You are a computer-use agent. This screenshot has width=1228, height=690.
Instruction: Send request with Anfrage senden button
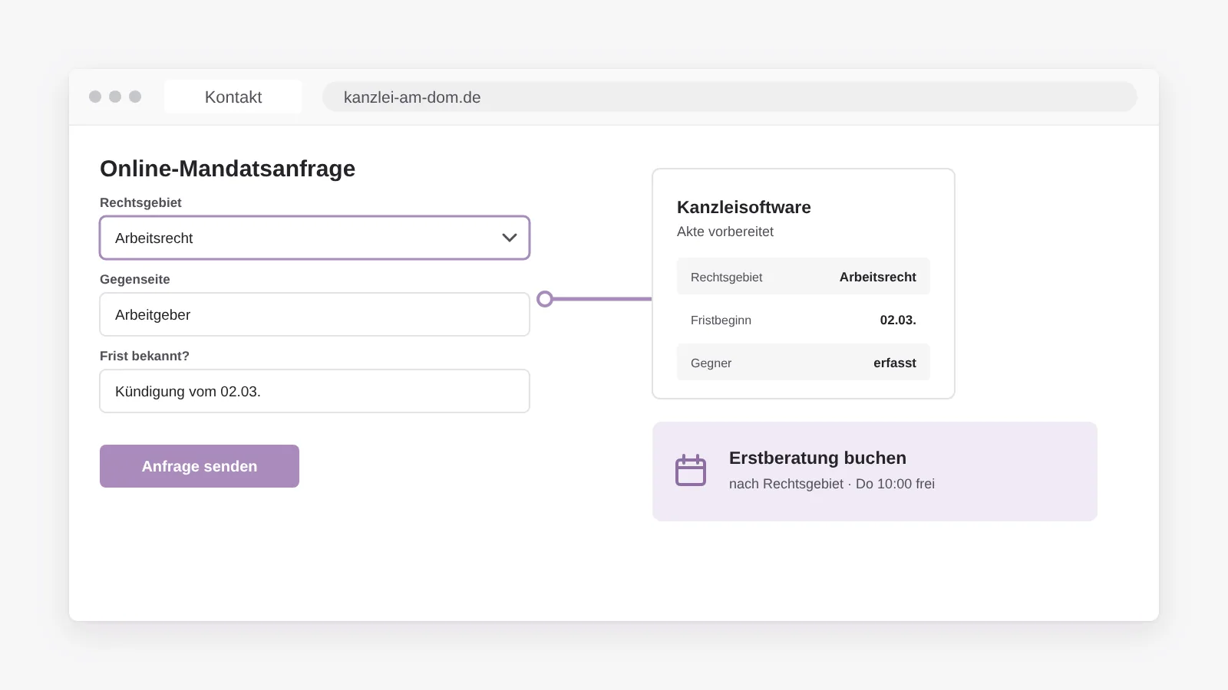pos(200,466)
